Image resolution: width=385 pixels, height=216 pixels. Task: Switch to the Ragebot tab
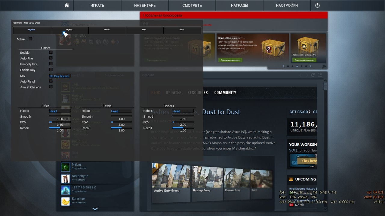coord(69,30)
